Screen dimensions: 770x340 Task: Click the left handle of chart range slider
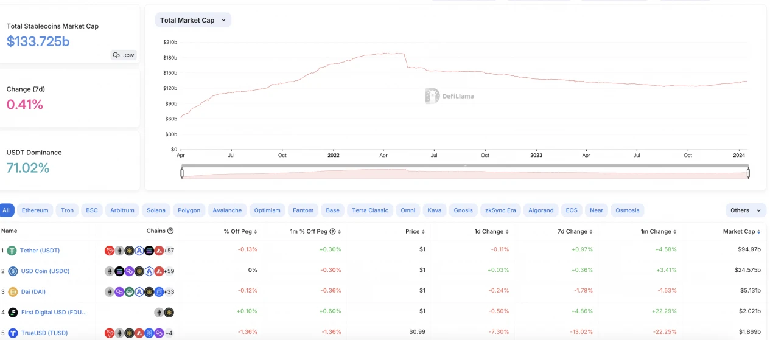(x=182, y=173)
